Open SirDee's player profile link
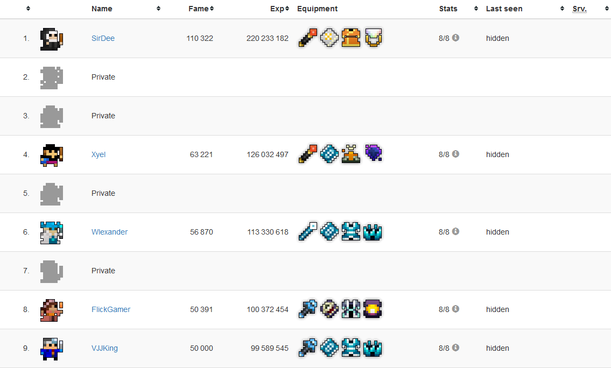 tap(103, 38)
